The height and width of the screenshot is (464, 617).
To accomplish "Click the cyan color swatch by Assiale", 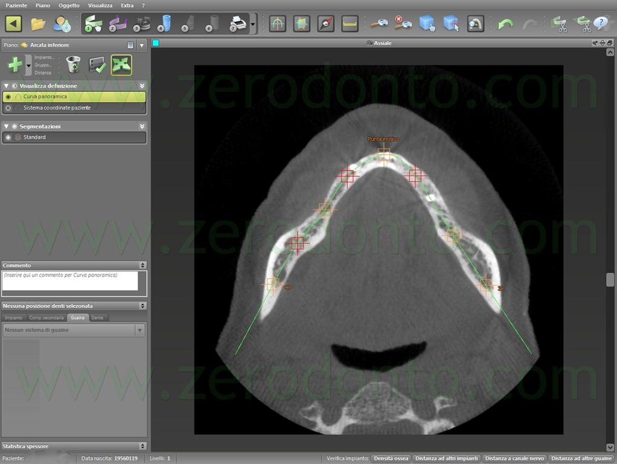I will 156,43.
